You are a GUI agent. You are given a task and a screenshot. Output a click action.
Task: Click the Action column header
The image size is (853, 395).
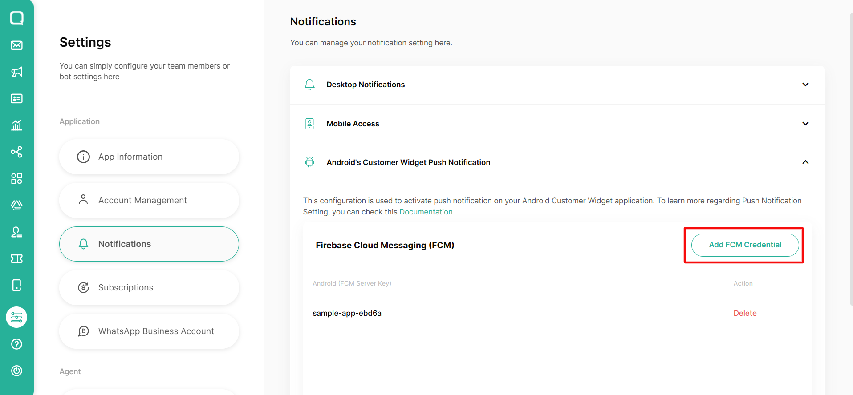click(x=743, y=283)
